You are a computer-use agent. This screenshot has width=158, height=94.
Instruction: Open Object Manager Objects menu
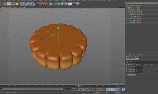click(x=141, y=3)
